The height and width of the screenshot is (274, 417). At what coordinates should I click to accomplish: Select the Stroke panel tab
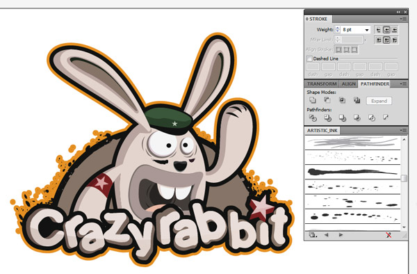coord(318,19)
